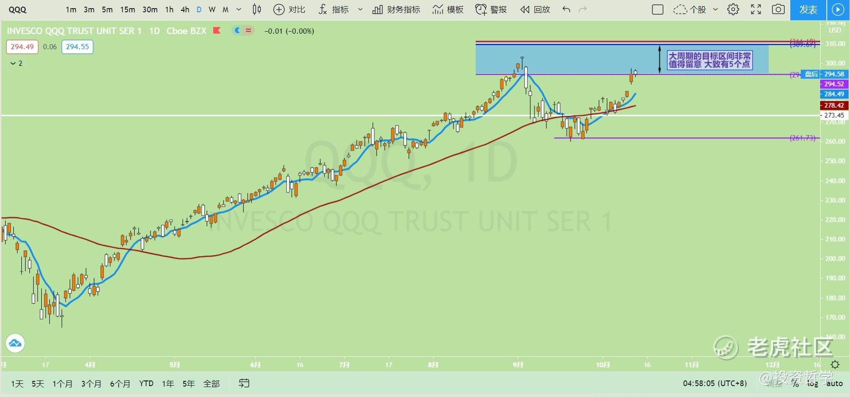Set date range to 3个月
This screenshot has height=397, width=850.
click(x=91, y=383)
